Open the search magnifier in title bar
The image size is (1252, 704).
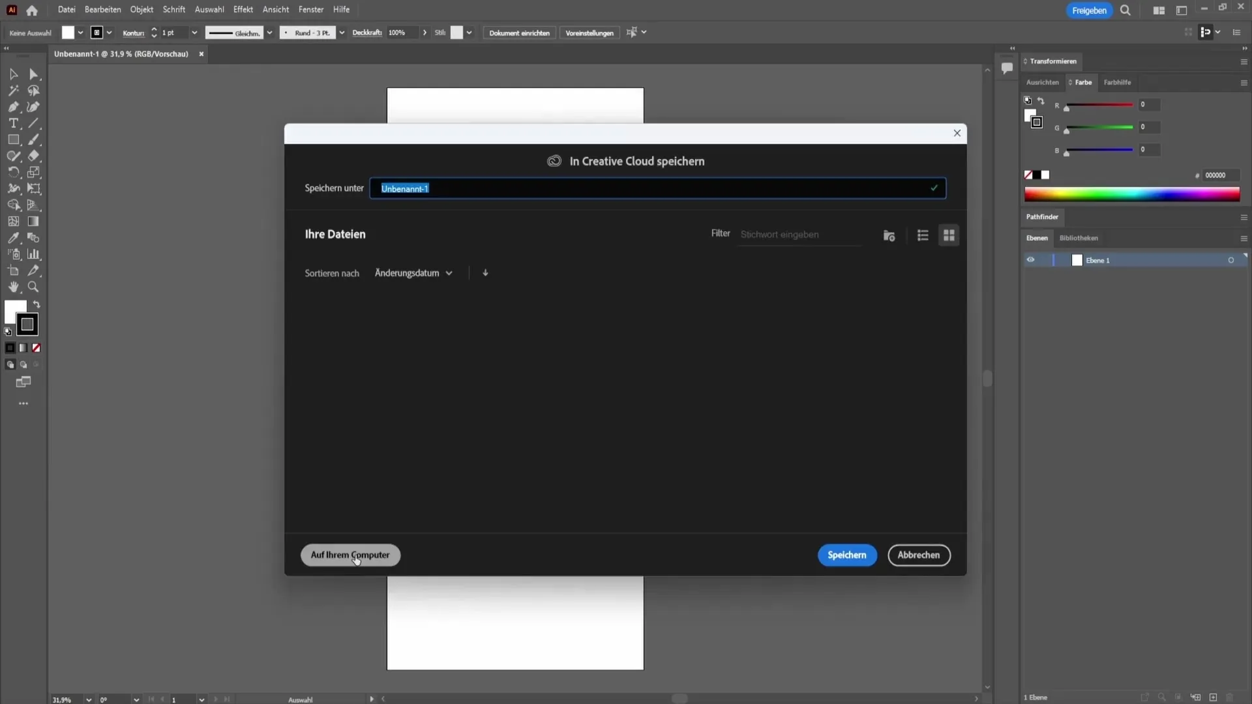point(1125,10)
